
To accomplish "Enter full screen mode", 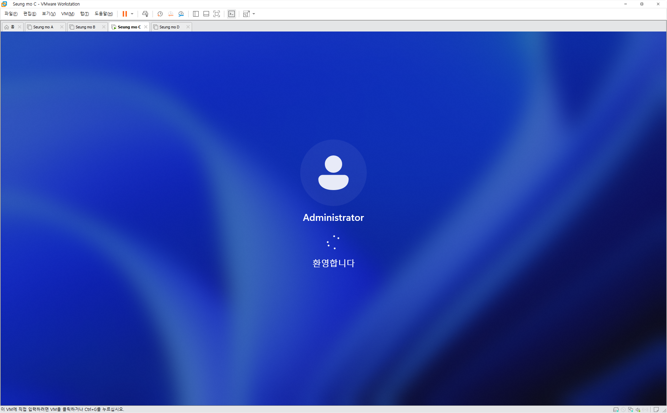I will (217, 14).
